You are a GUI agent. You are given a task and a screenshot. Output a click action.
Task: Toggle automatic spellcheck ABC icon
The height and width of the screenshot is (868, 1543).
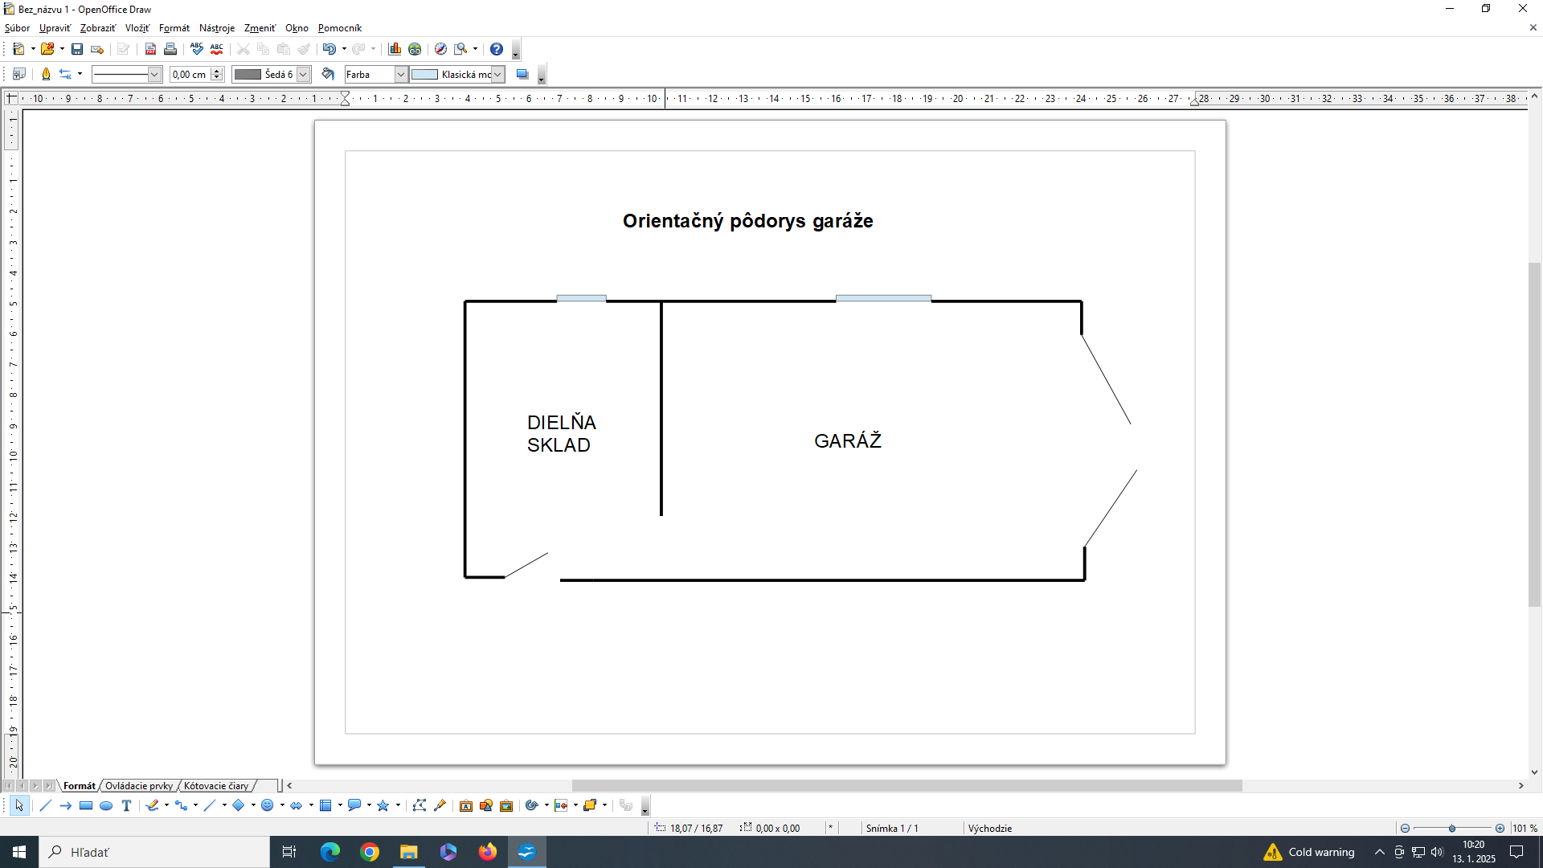[x=216, y=49]
